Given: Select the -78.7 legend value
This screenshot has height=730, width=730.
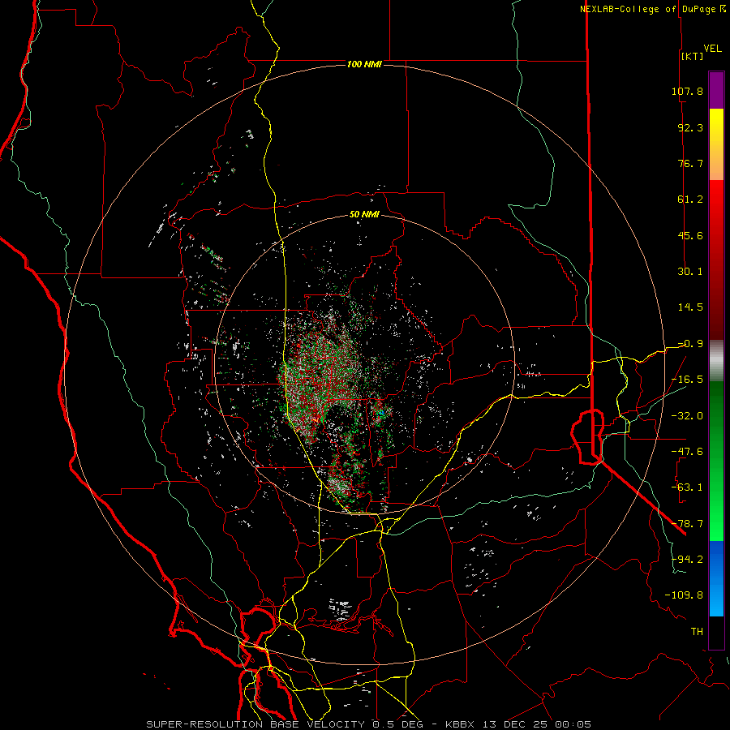Looking at the screenshot, I should click(687, 524).
